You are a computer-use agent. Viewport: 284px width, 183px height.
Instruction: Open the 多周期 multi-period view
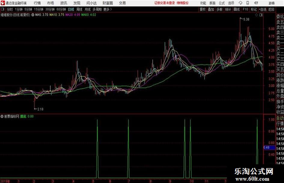point(97,9)
